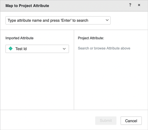Click the 'Map to Project Attribute' title text

pos(27,6)
